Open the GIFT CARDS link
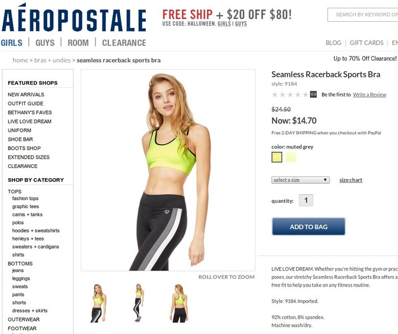The width and height of the screenshot is (398, 334). [366, 43]
